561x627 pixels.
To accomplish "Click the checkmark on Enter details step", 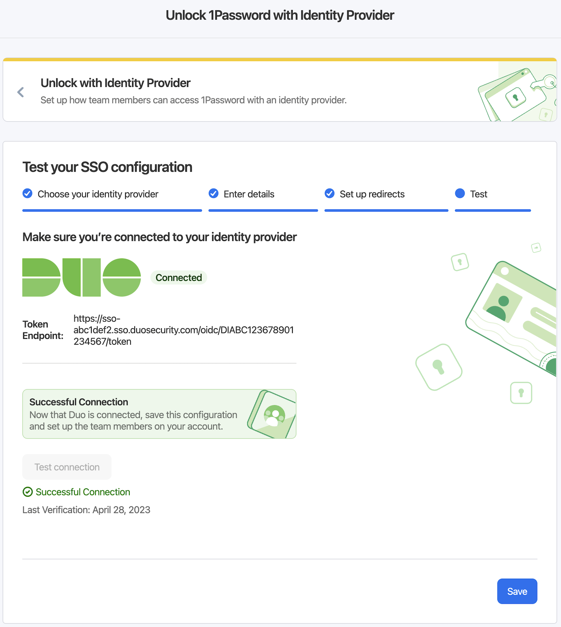I will (214, 194).
